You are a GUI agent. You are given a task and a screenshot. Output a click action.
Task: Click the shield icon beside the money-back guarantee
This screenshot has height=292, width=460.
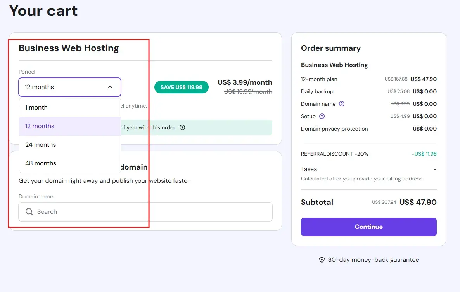tap(322, 259)
